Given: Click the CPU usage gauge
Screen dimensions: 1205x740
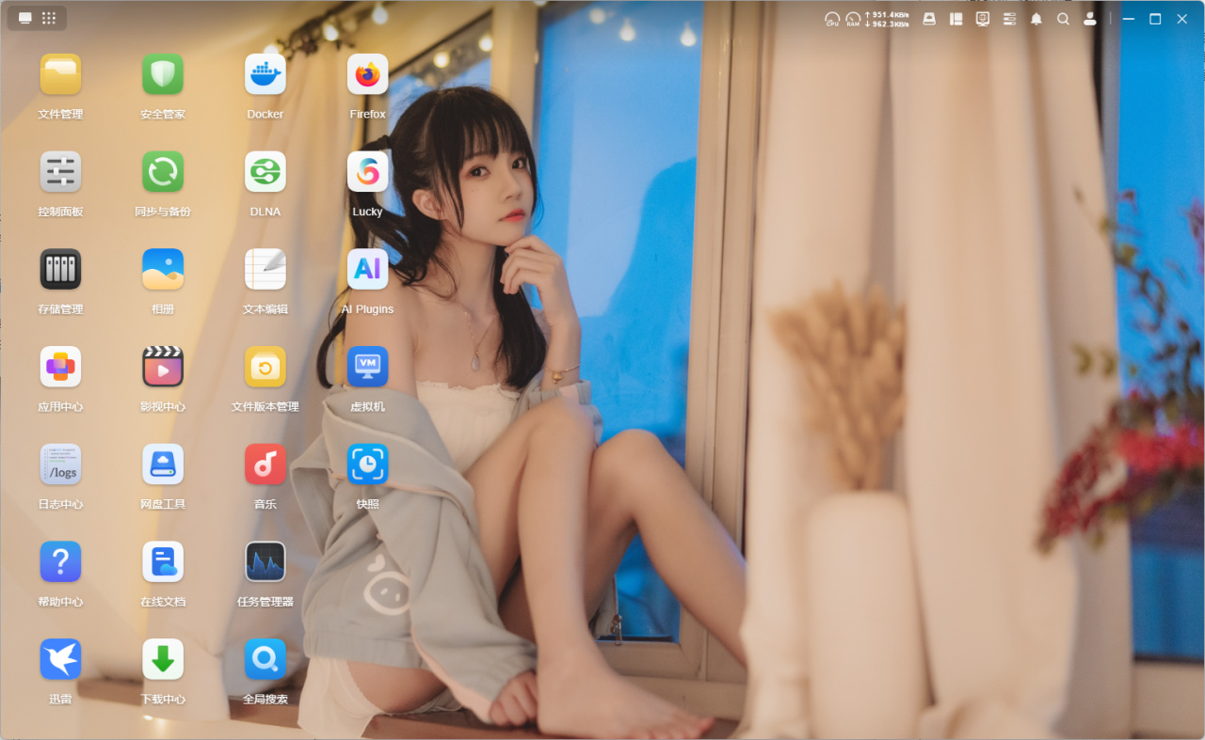Looking at the screenshot, I should pos(832,19).
